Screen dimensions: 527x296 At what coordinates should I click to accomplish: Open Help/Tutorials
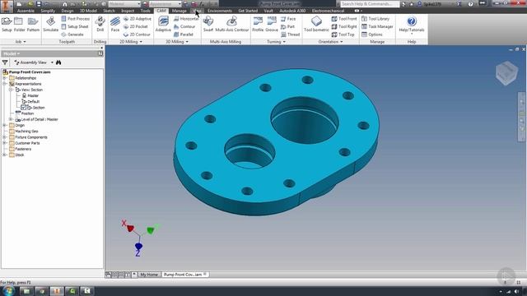(412, 25)
